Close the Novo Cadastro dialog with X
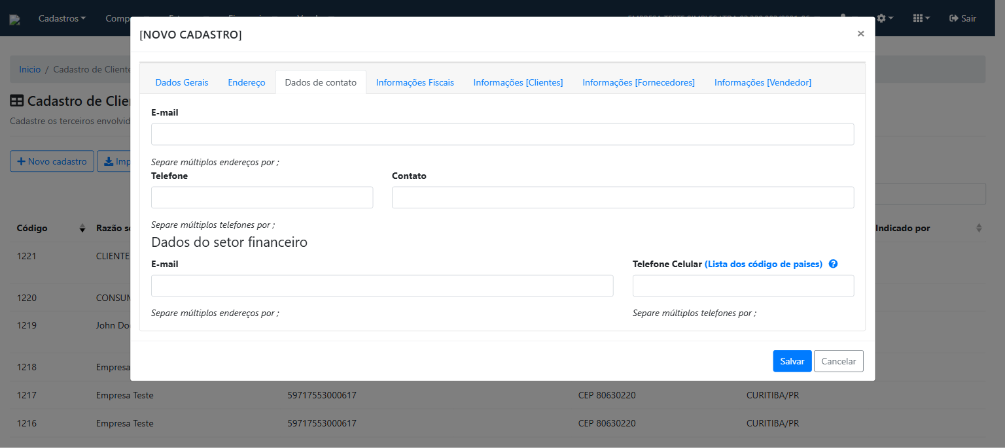 (x=860, y=34)
